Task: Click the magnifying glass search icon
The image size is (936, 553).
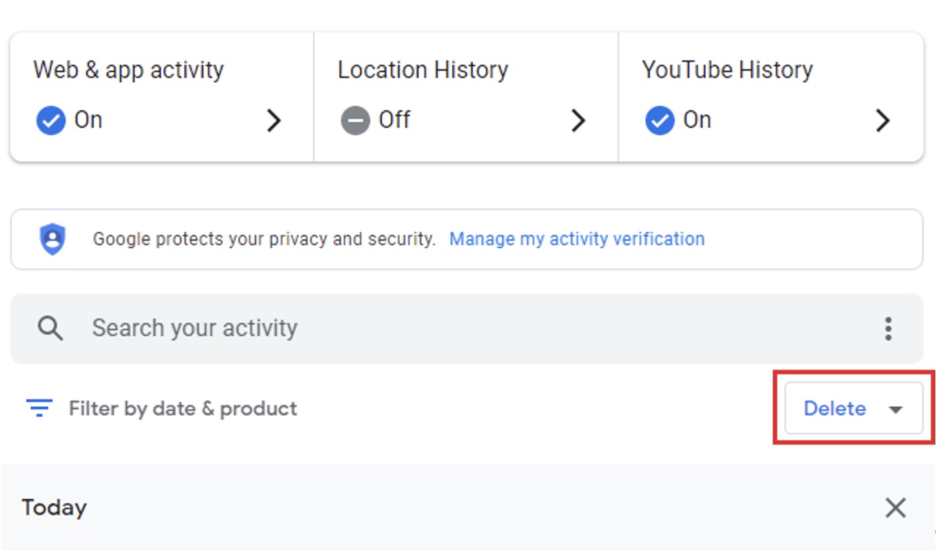Action: tap(50, 328)
